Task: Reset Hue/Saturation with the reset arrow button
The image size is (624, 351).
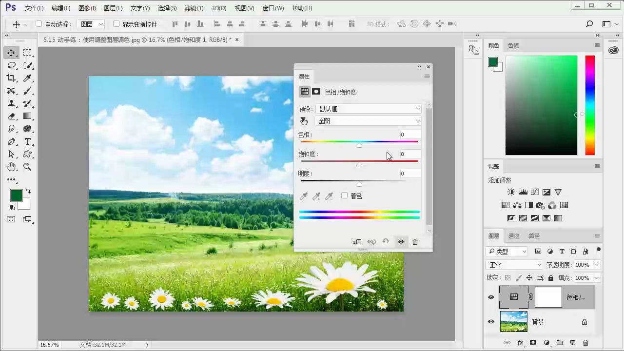Action: (x=386, y=242)
